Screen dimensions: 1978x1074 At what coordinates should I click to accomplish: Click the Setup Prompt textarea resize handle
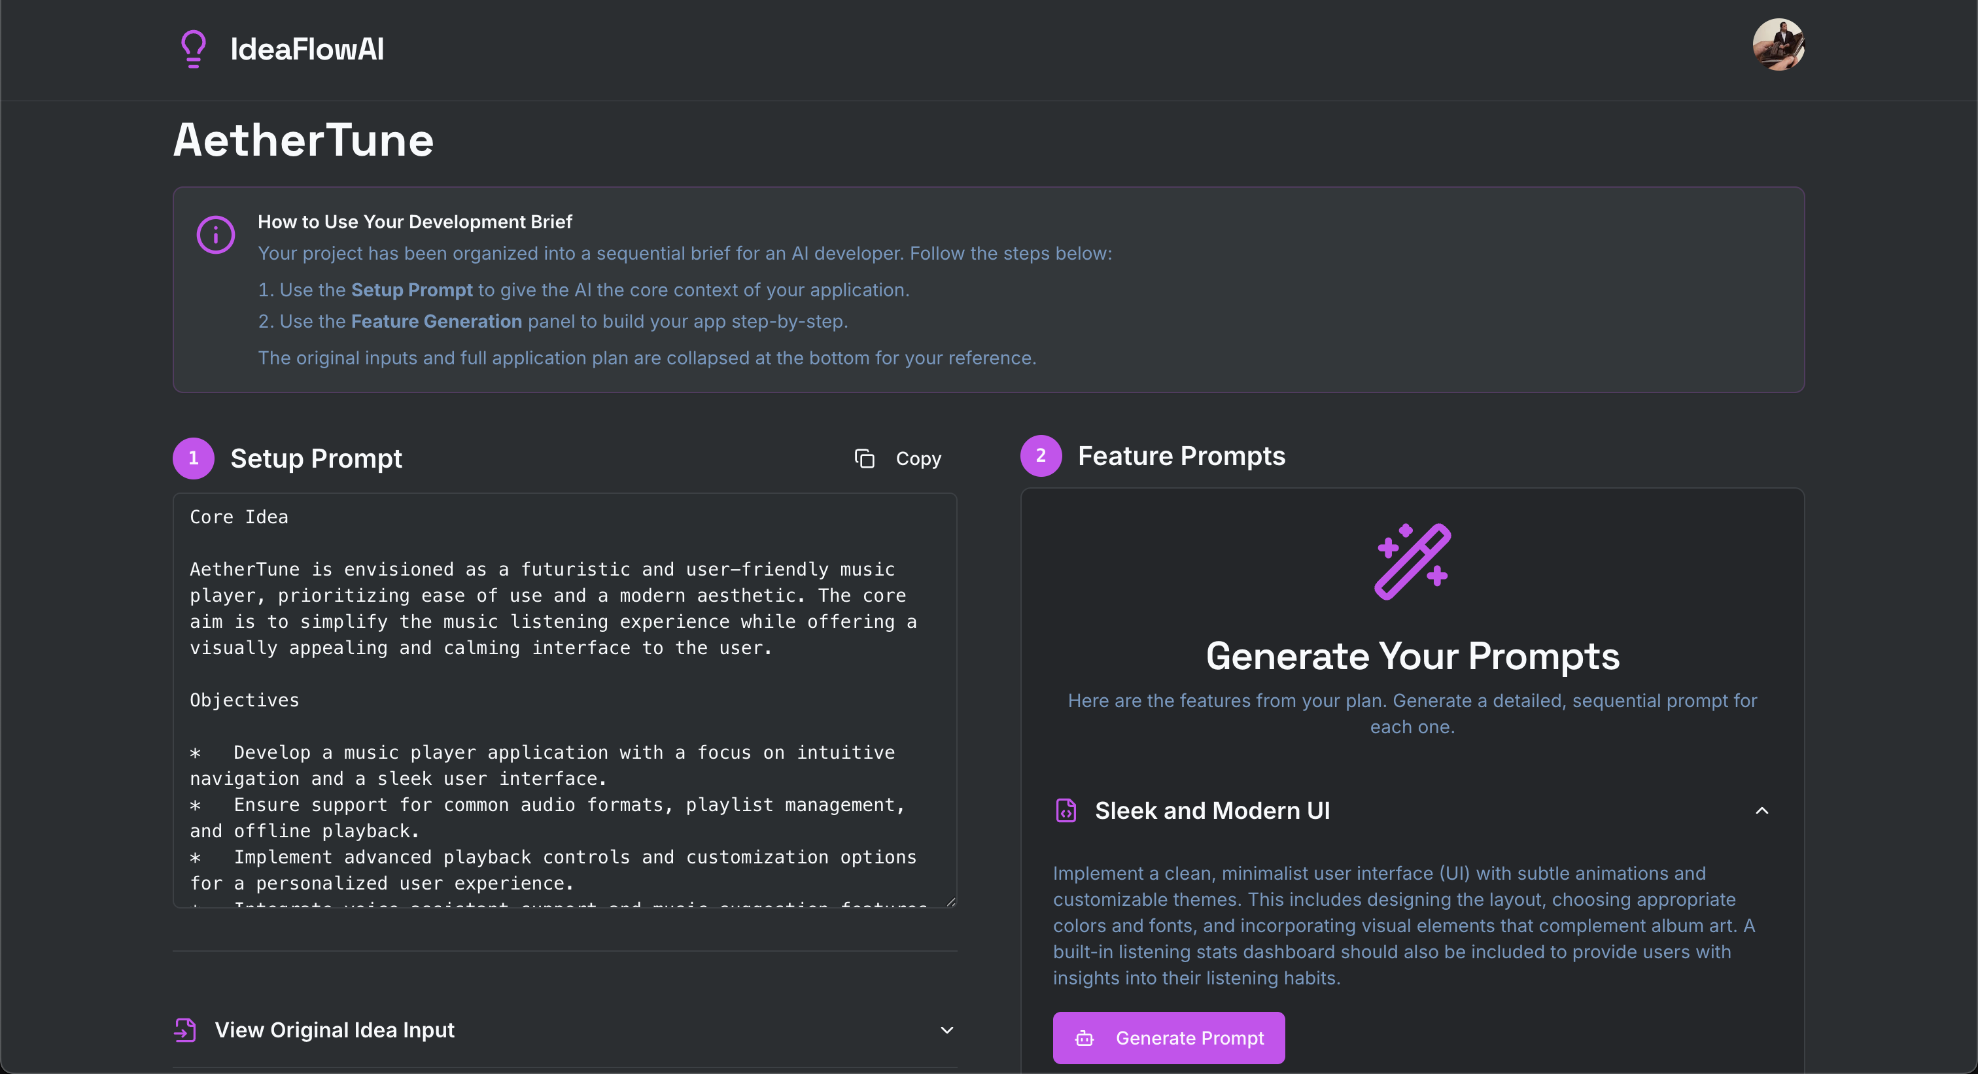[x=951, y=902]
